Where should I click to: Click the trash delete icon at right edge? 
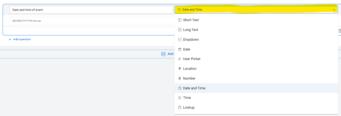click(x=340, y=31)
